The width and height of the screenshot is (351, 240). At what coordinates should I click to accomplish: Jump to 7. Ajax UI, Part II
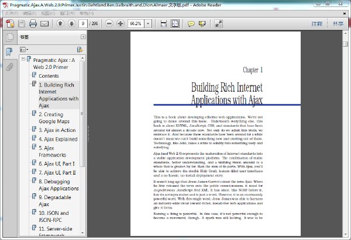tap(57, 173)
